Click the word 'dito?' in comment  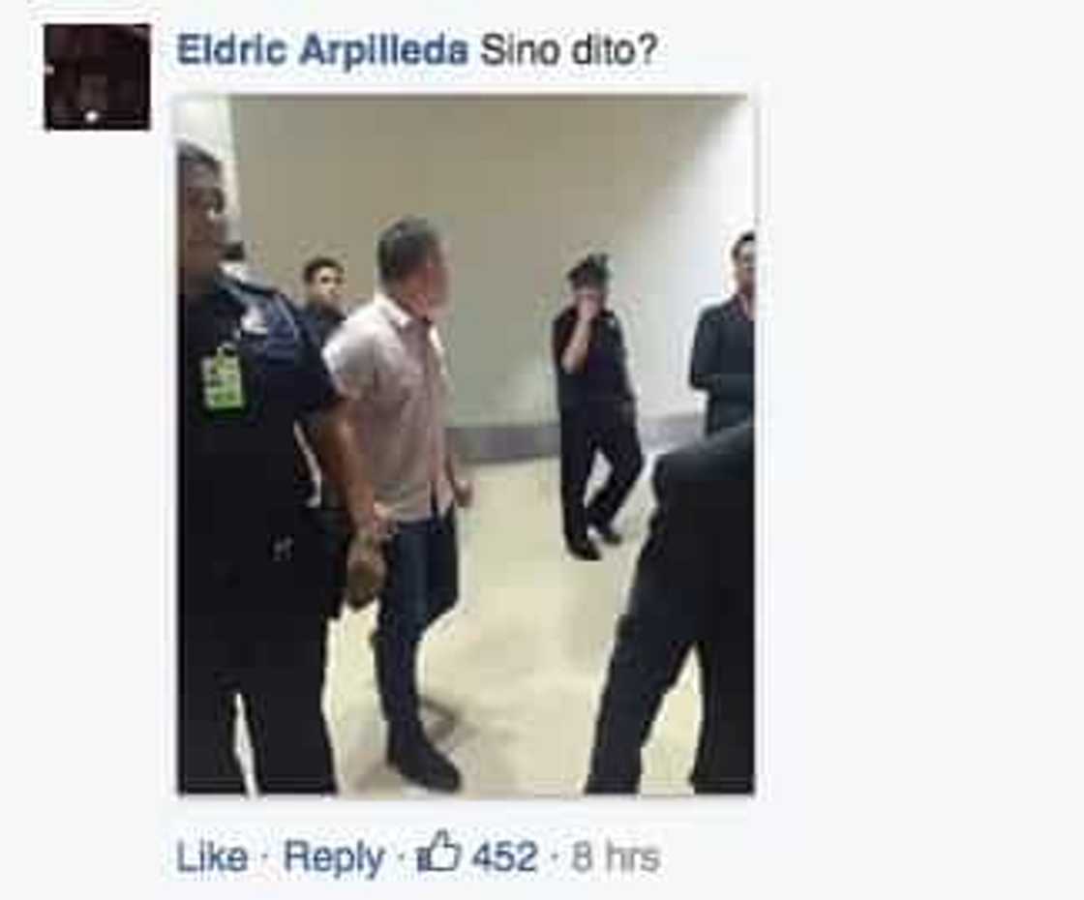(614, 50)
